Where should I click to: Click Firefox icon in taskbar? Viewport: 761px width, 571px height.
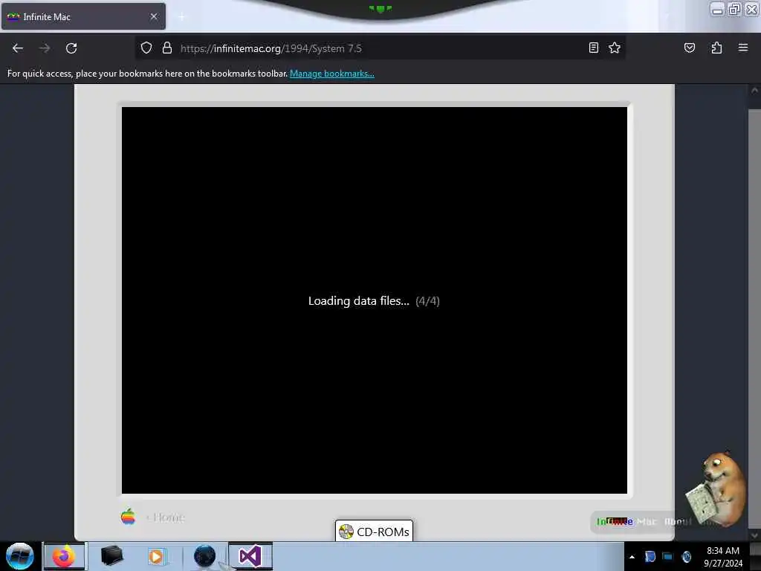coord(64,556)
